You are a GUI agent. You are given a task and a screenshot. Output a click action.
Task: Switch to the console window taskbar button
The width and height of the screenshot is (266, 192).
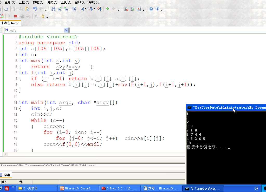(x=203, y=188)
